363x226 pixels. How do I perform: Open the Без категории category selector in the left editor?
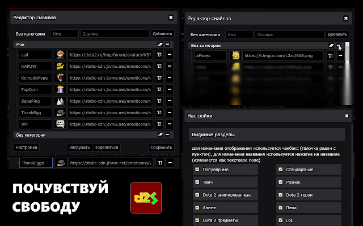coord(30,34)
